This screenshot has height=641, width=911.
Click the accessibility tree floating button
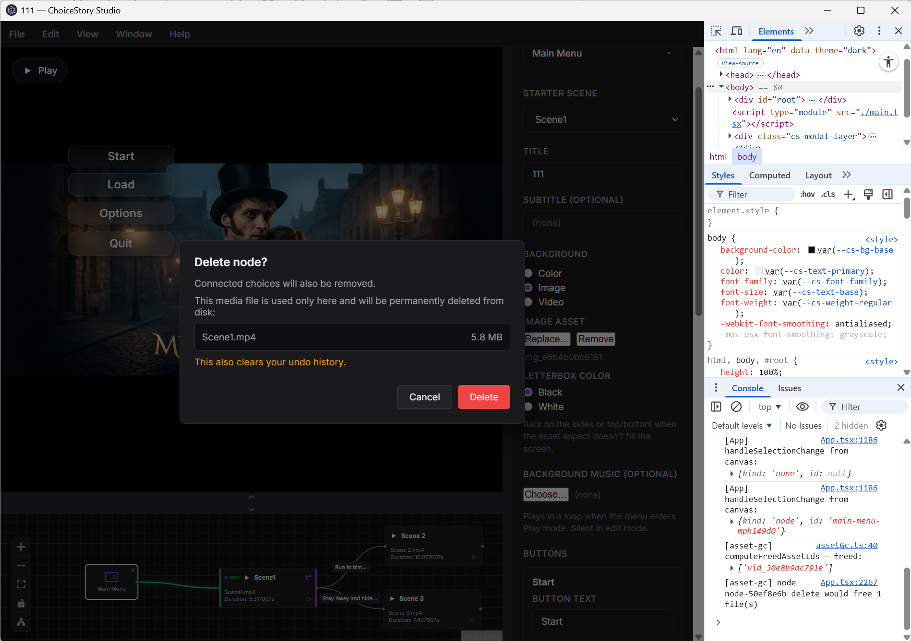click(x=888, y=62)
